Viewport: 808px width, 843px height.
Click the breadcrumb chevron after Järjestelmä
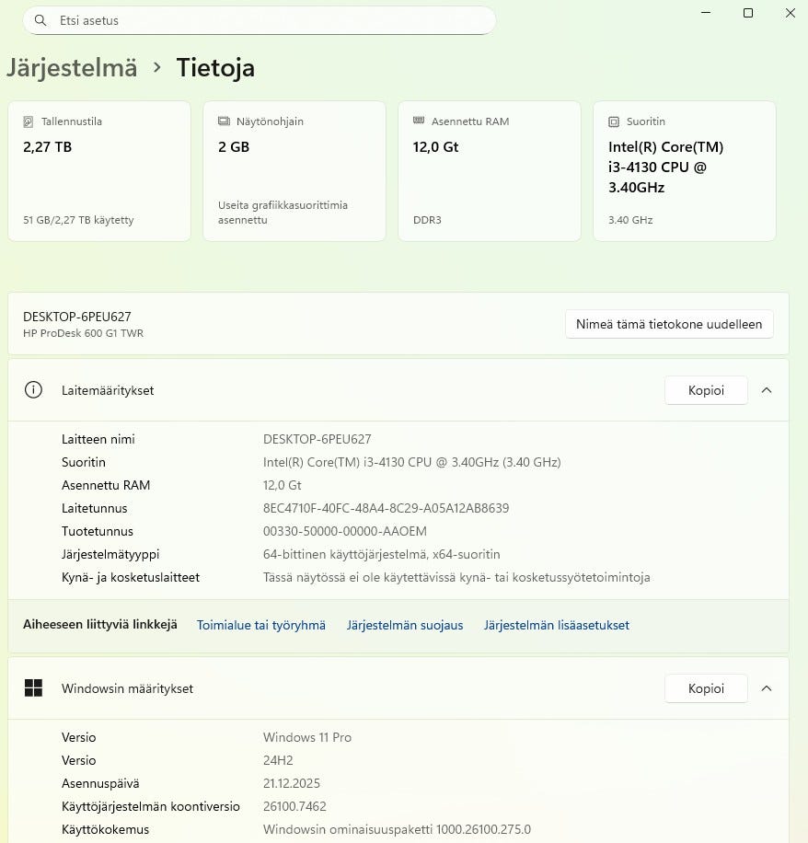tap(157, 68)
